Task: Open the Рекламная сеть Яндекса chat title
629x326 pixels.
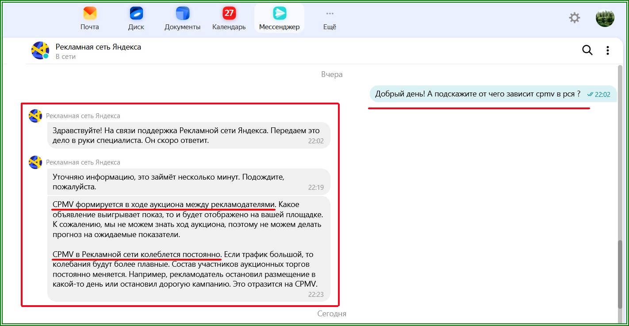Action: [x=98, y=47]
